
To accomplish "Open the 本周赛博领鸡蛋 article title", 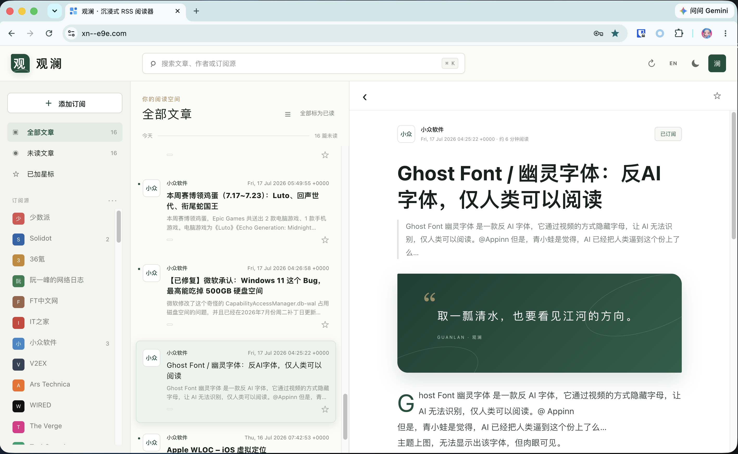I will tap(243, 201).
